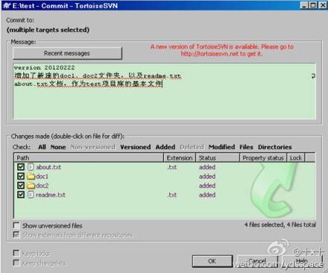328x273 pixels.
Task: Click the .txt extension of readme.txt
Action: pos(172,195)
